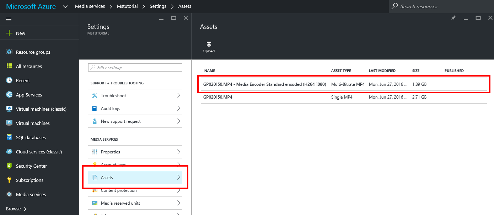Click the Resource groups cube icon
Viewport: 494px width, 215px height.
pos(9,52)
